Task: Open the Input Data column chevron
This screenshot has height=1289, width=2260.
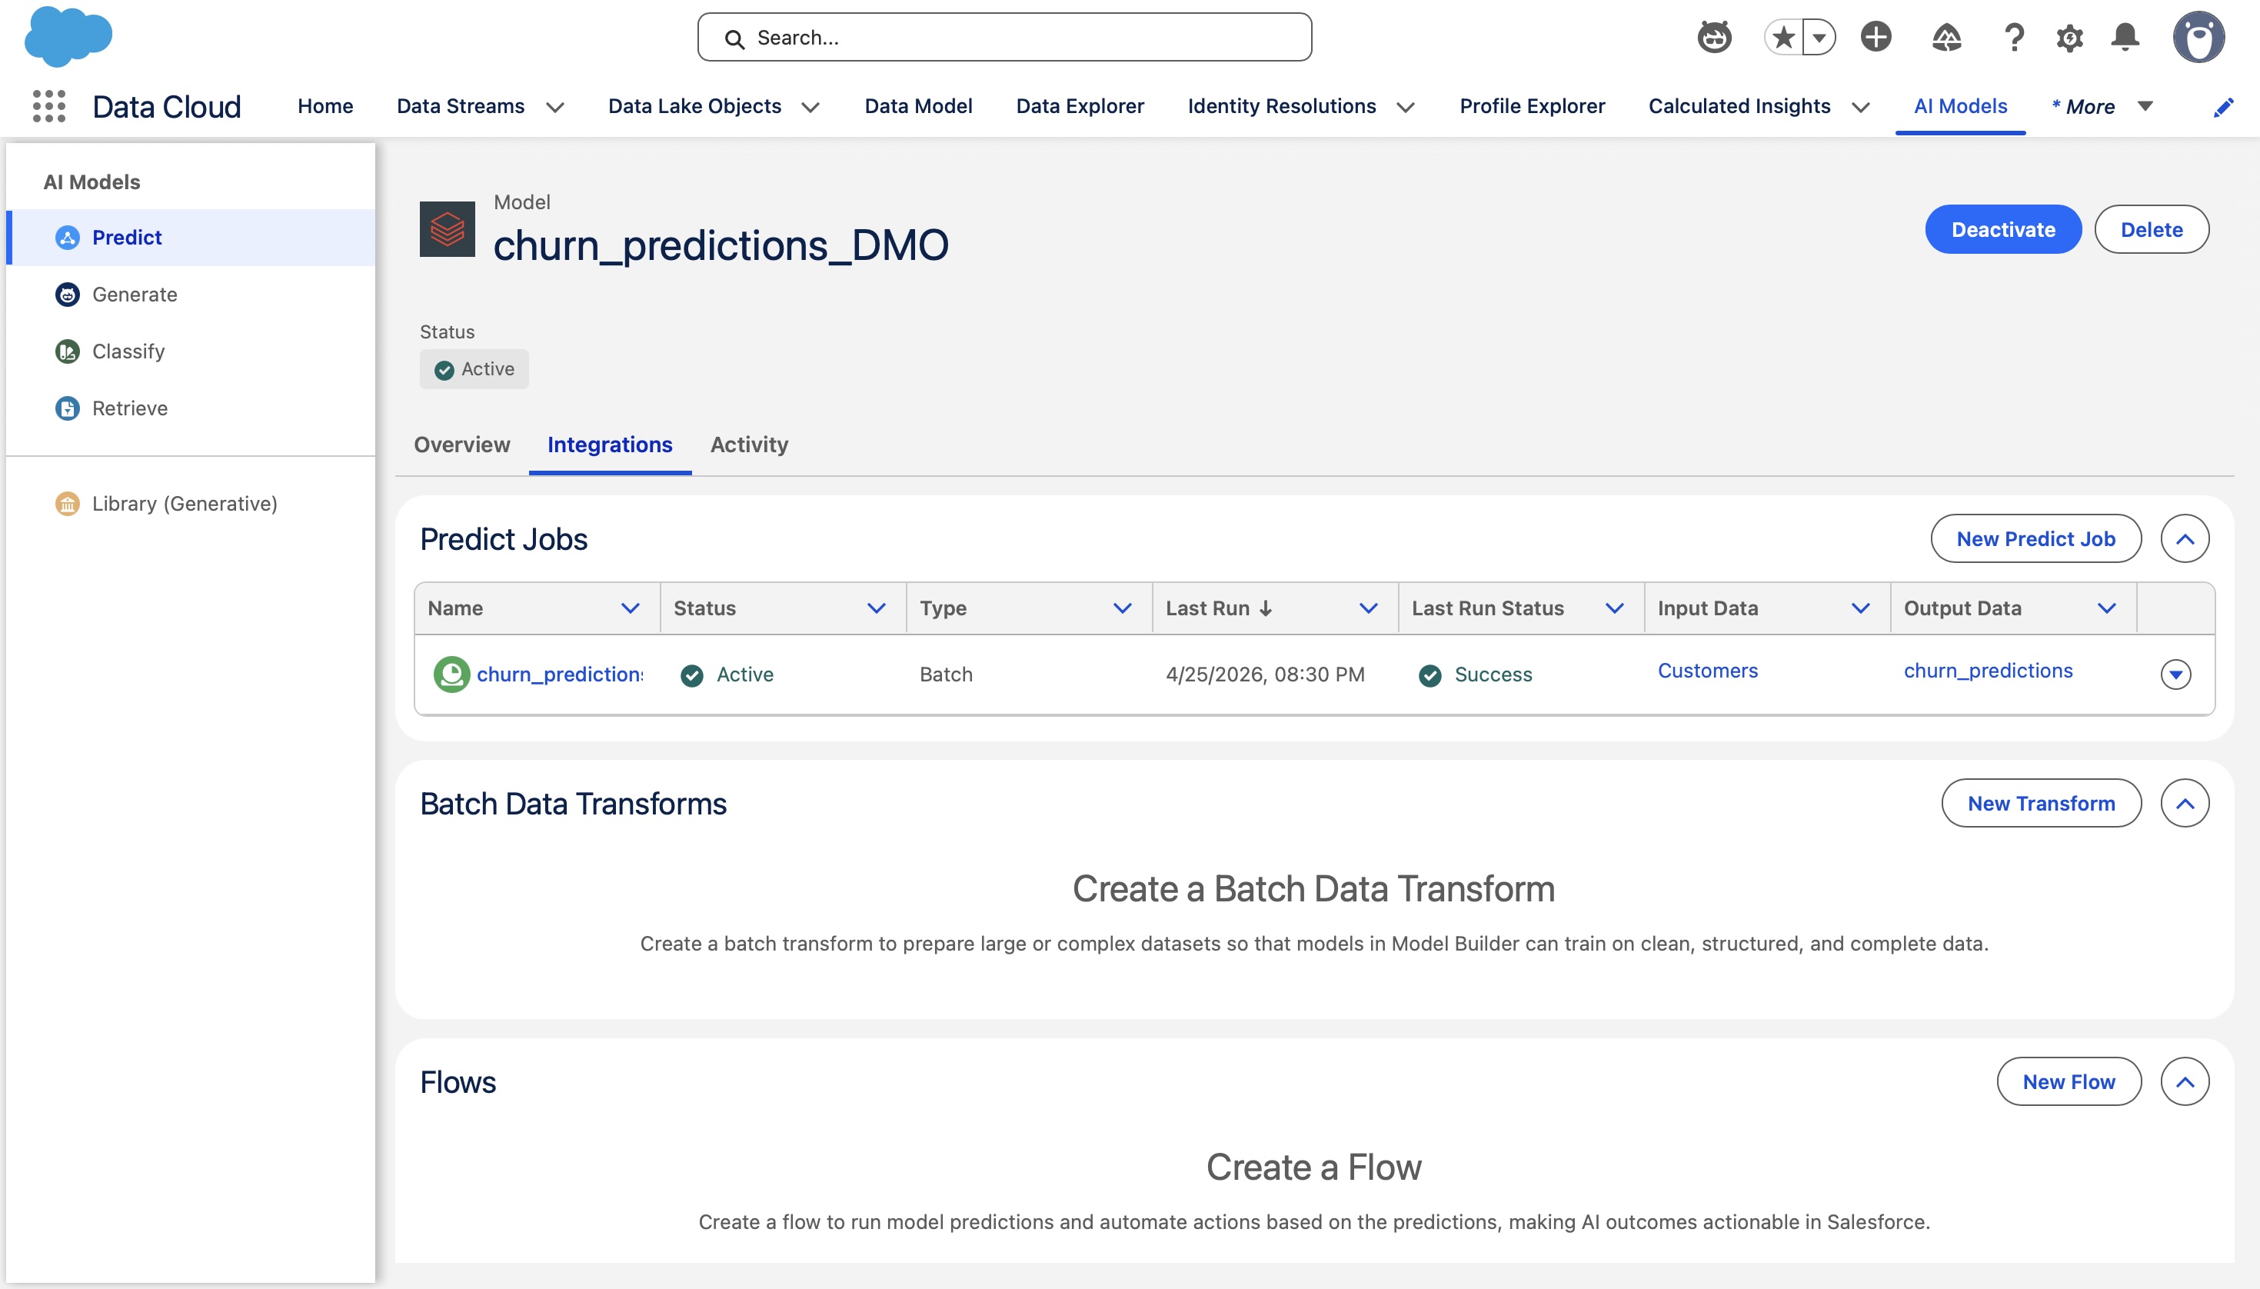Action: coord(1860,608)
